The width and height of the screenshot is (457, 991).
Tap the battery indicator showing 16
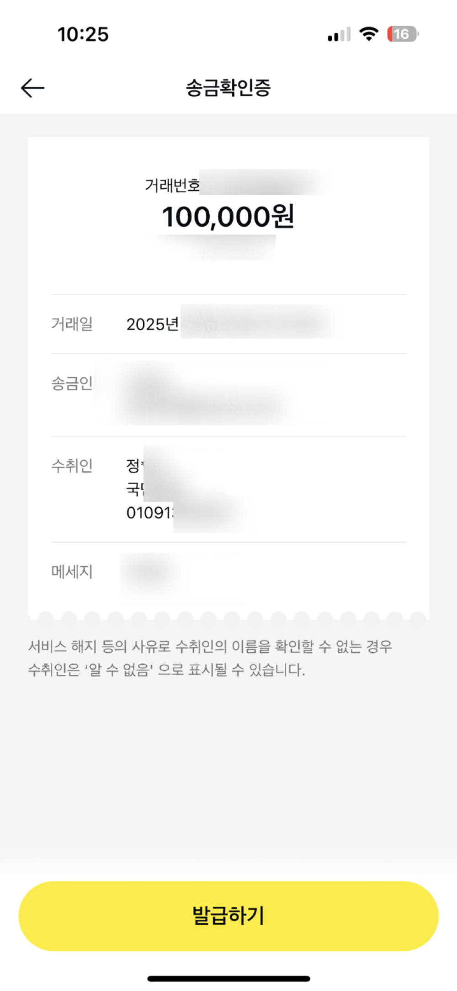coord(402,34)
